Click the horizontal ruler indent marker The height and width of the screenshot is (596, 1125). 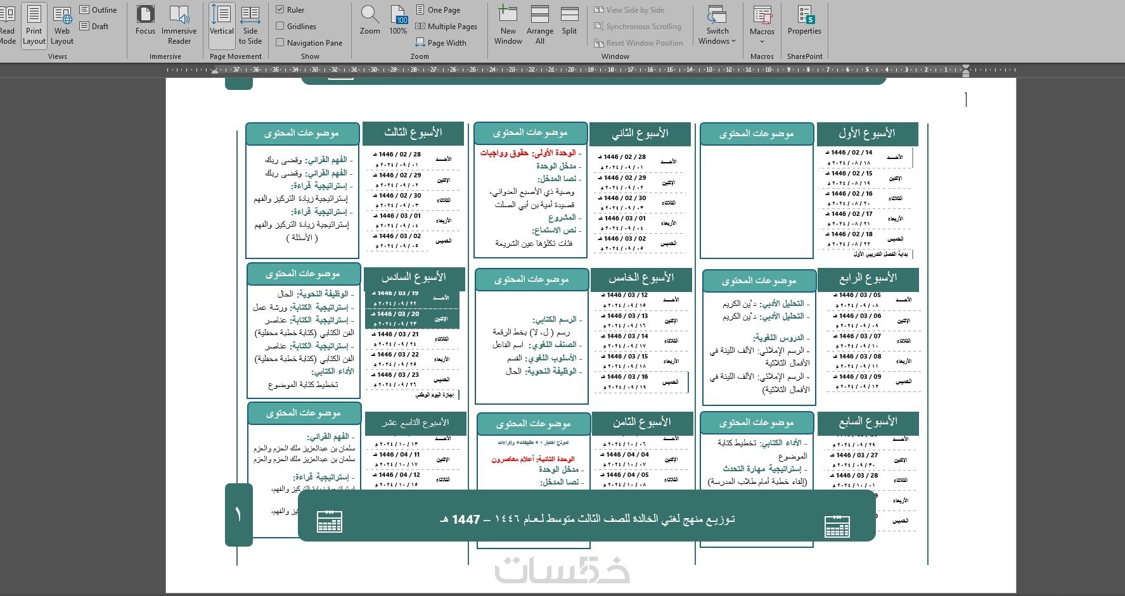[x=965, y=70]
